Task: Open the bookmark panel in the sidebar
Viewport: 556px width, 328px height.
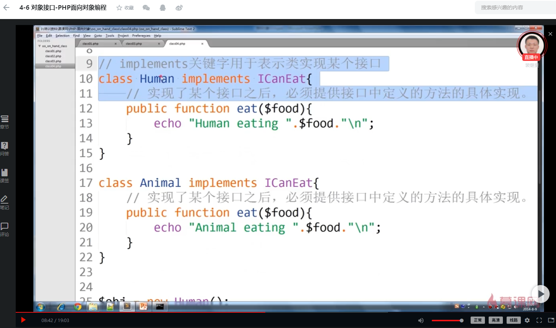Action: point(4,176)
